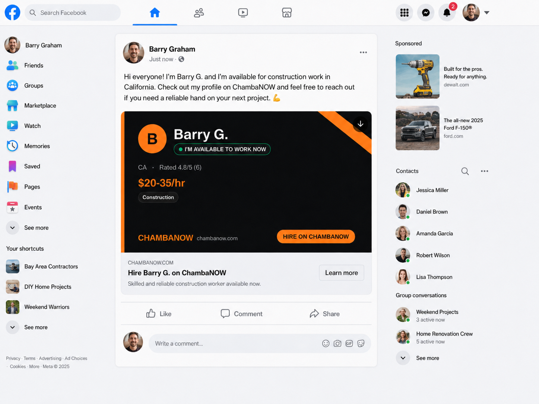Expand See more under Your shortcuts
The image size is (539, 404).
point(27,327)
